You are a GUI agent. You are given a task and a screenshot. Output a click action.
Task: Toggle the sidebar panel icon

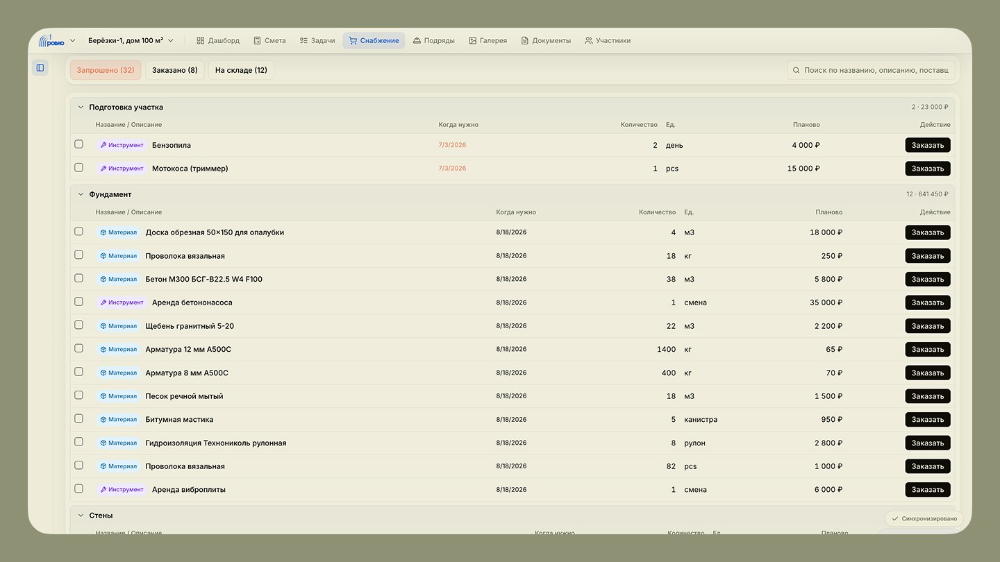[40, 68]
